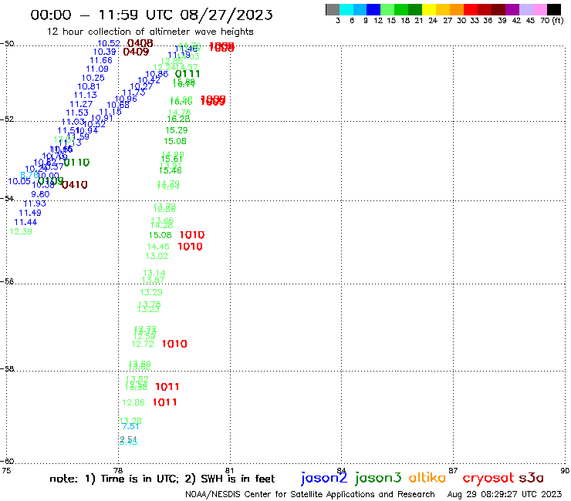571x501 pixels.
Task: Click the subtitle '12 hour collection of altimeter wave heights'
Action: 150,32
